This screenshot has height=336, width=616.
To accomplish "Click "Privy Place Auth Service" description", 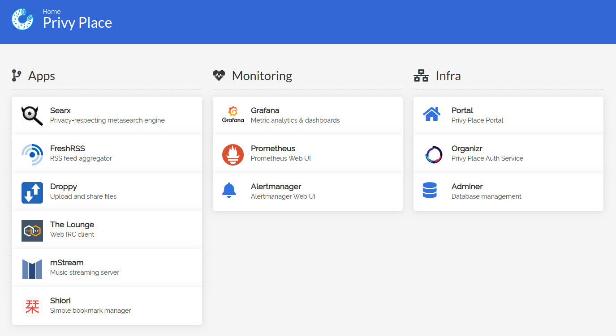I will tap(487, 158).
